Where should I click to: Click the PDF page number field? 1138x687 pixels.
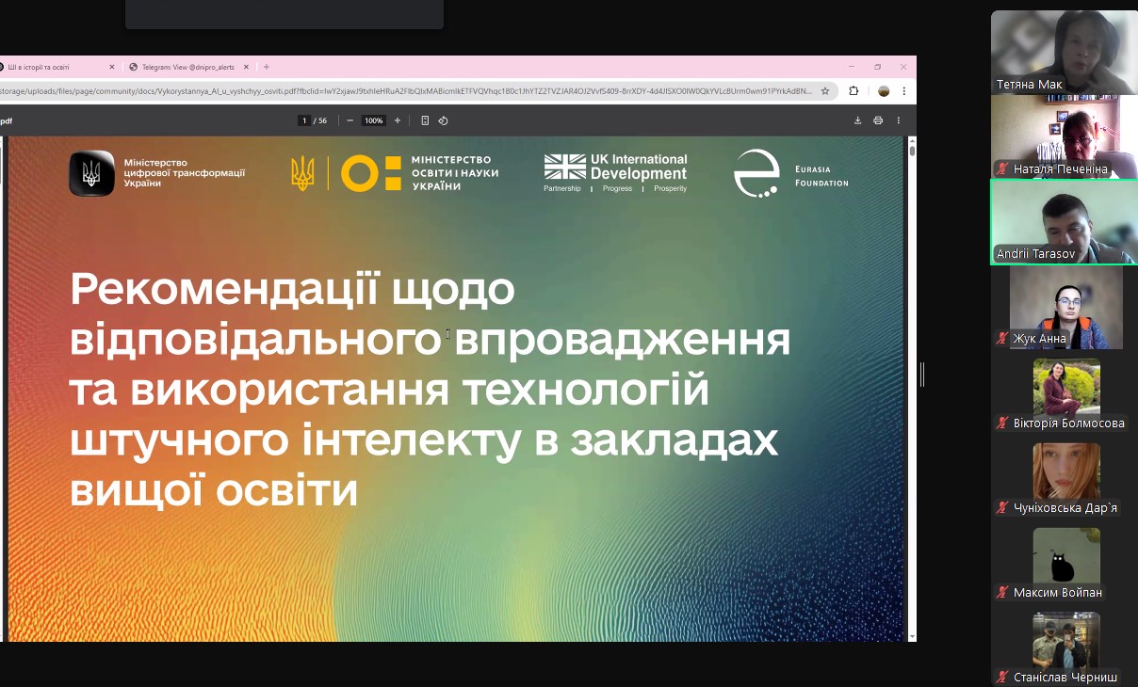tap(304, 120)
